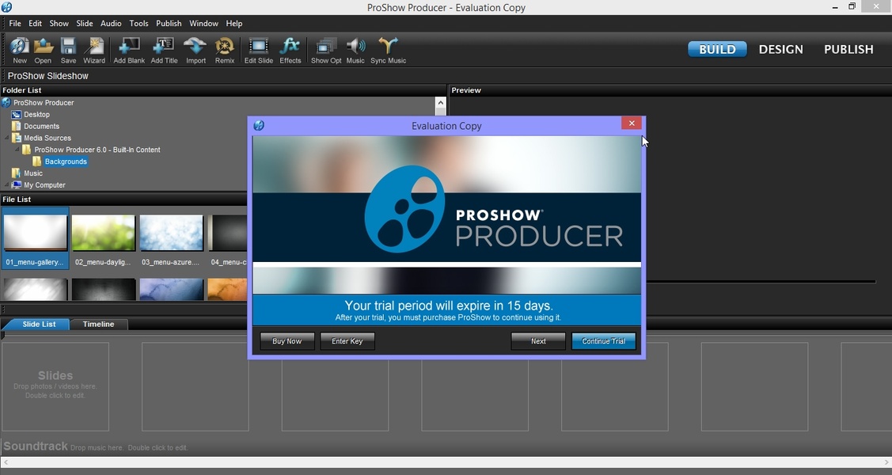This screenshot has height=475, width=892.
Task: Open the Effects (fx) tool
Action: point(290,50)
